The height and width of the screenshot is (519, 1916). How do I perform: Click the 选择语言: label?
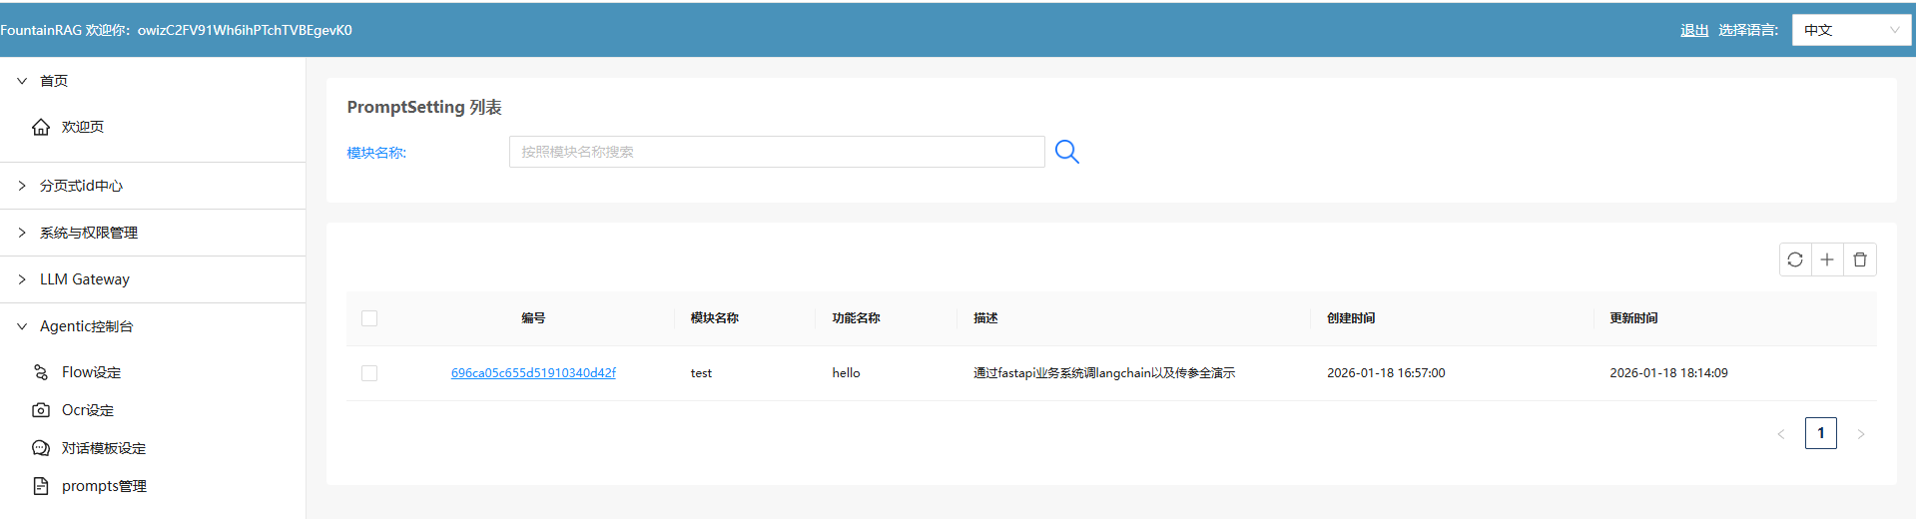(1748, 30)
